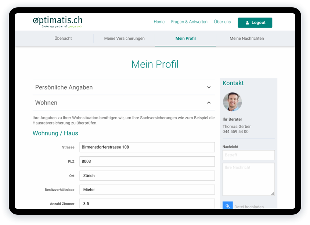Expand the Persönliche Angaben section

[209, 87]
